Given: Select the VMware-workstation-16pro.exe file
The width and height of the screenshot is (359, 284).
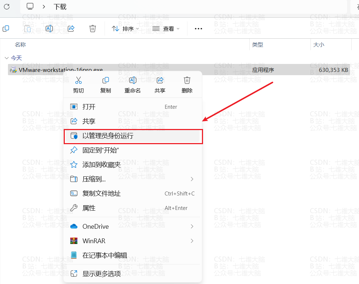Looking at the screenshot, I should [x=178, y=69].
